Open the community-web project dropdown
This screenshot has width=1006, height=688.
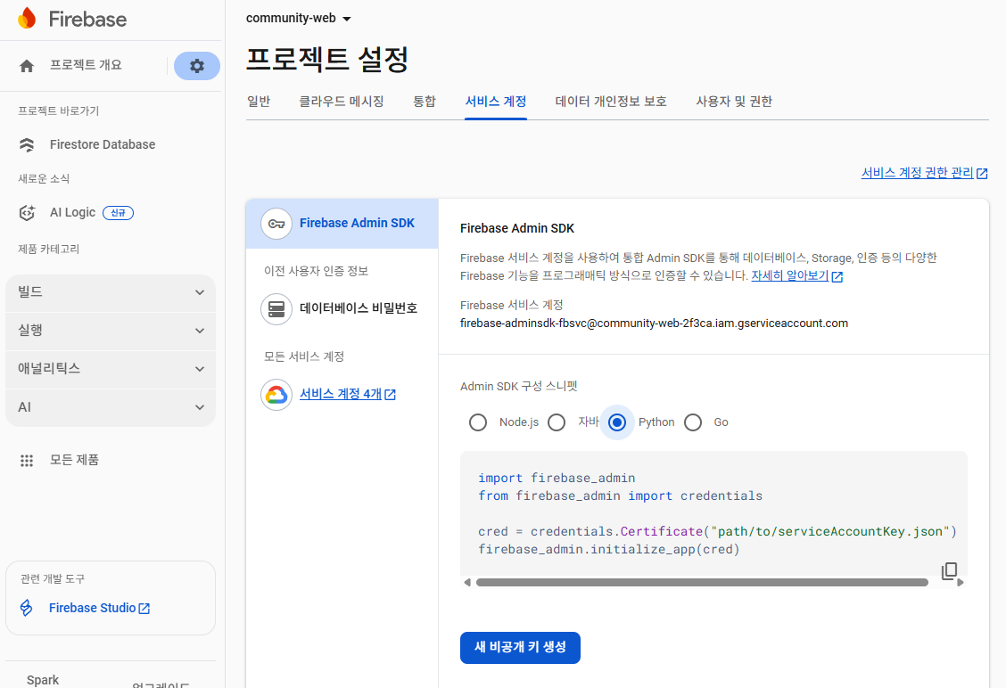299,18
